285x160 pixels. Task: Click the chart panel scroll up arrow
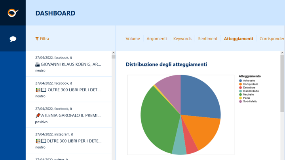(282, 53)
